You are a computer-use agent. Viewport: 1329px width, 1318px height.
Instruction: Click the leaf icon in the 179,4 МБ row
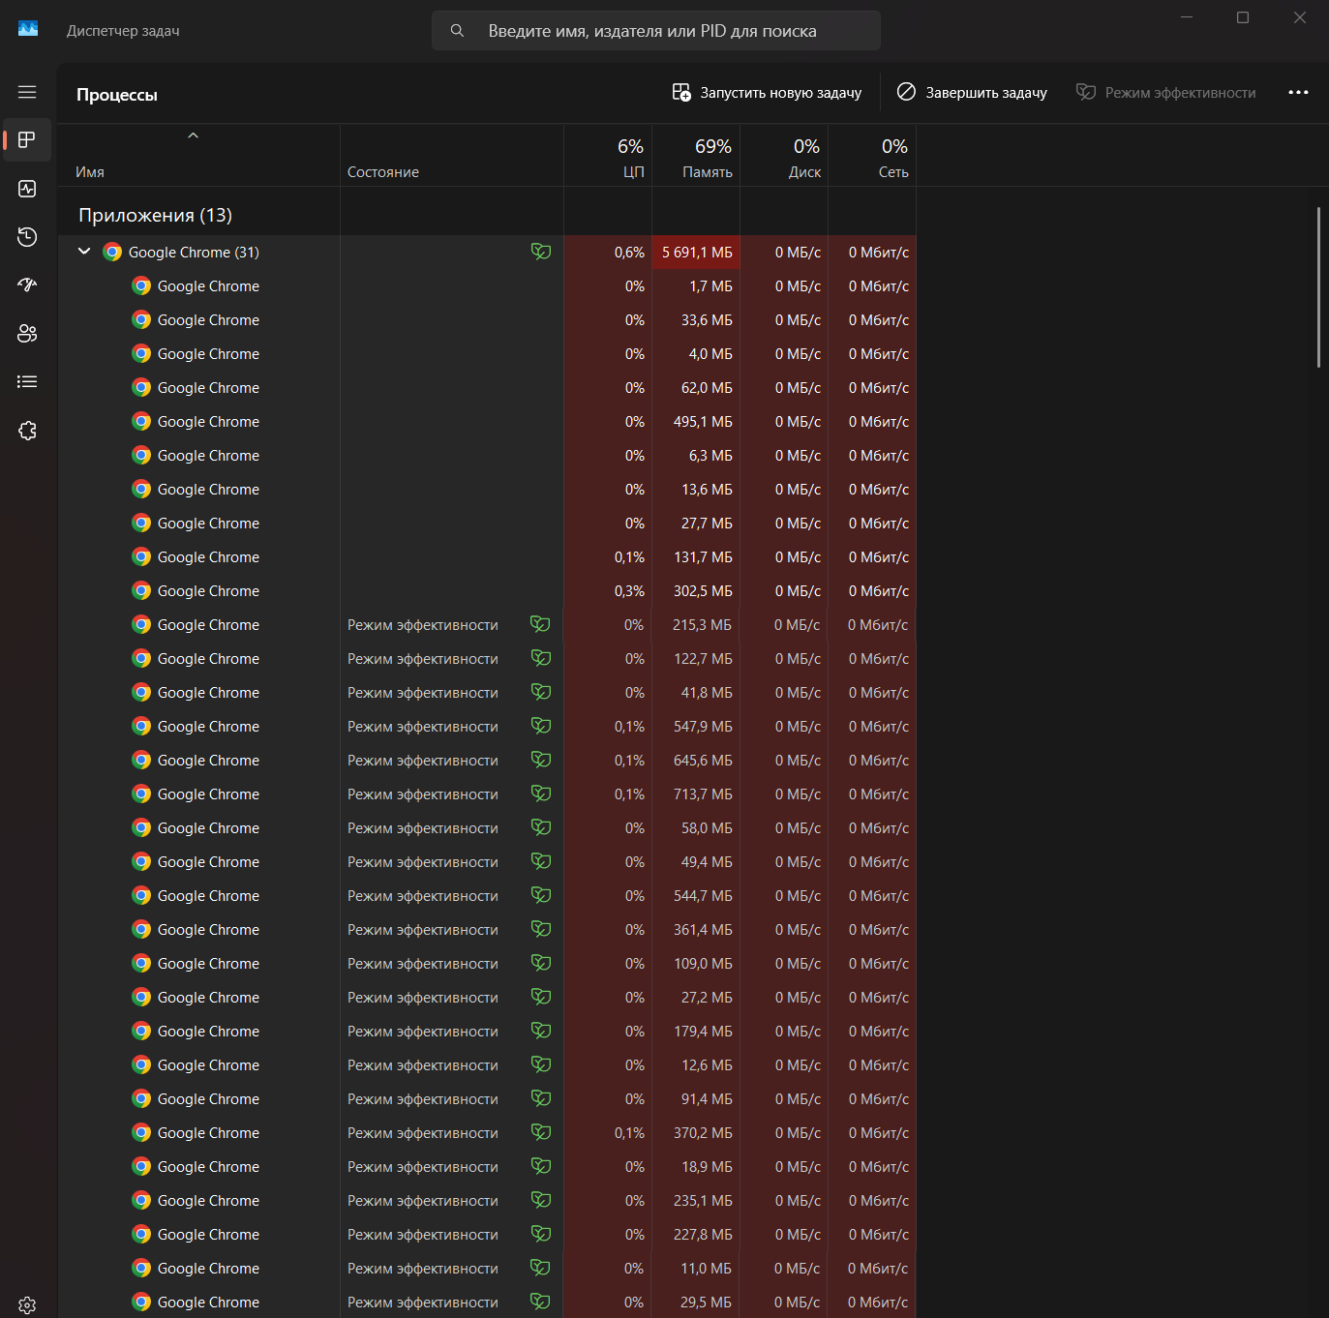pos(541,1031)
